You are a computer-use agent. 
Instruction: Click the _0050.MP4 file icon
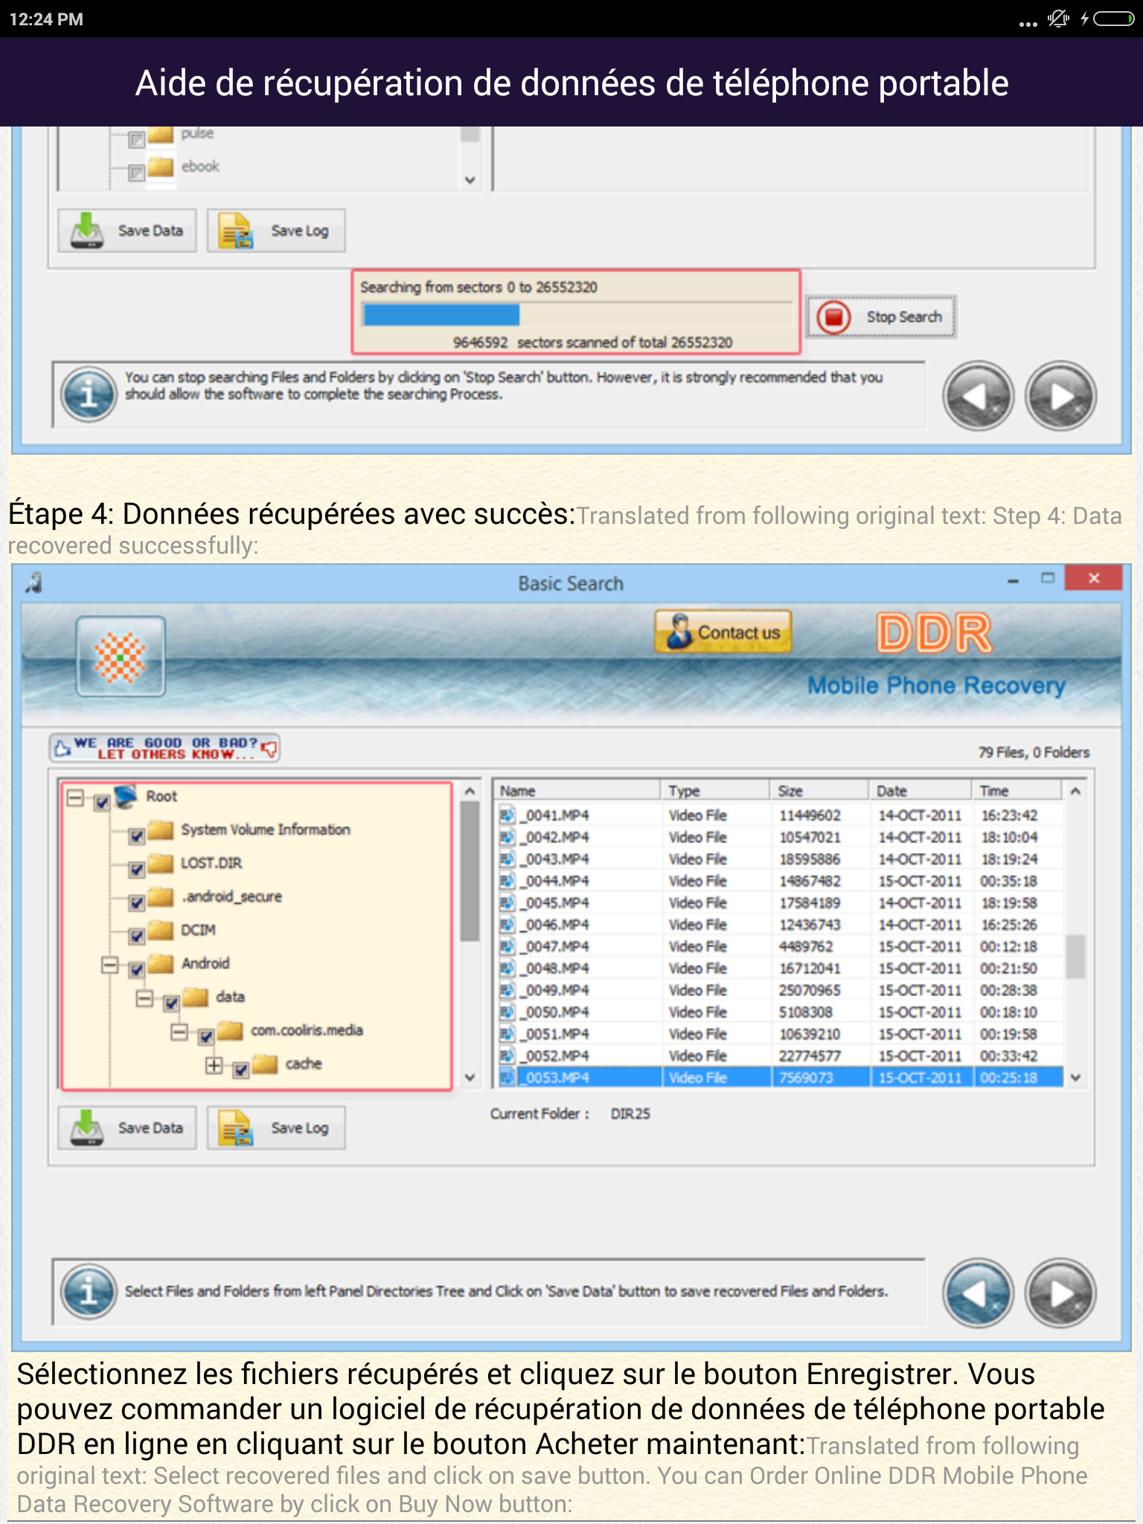coord(507,1012)
